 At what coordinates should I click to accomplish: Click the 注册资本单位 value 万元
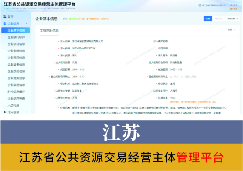(x=75, y=98)
